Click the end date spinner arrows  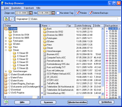[50, 13]
